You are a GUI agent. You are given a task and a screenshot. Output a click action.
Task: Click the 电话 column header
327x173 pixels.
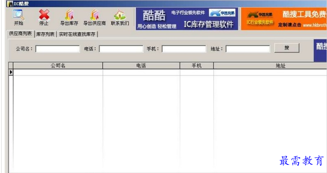pyautogui.click(x=141, y=66)
